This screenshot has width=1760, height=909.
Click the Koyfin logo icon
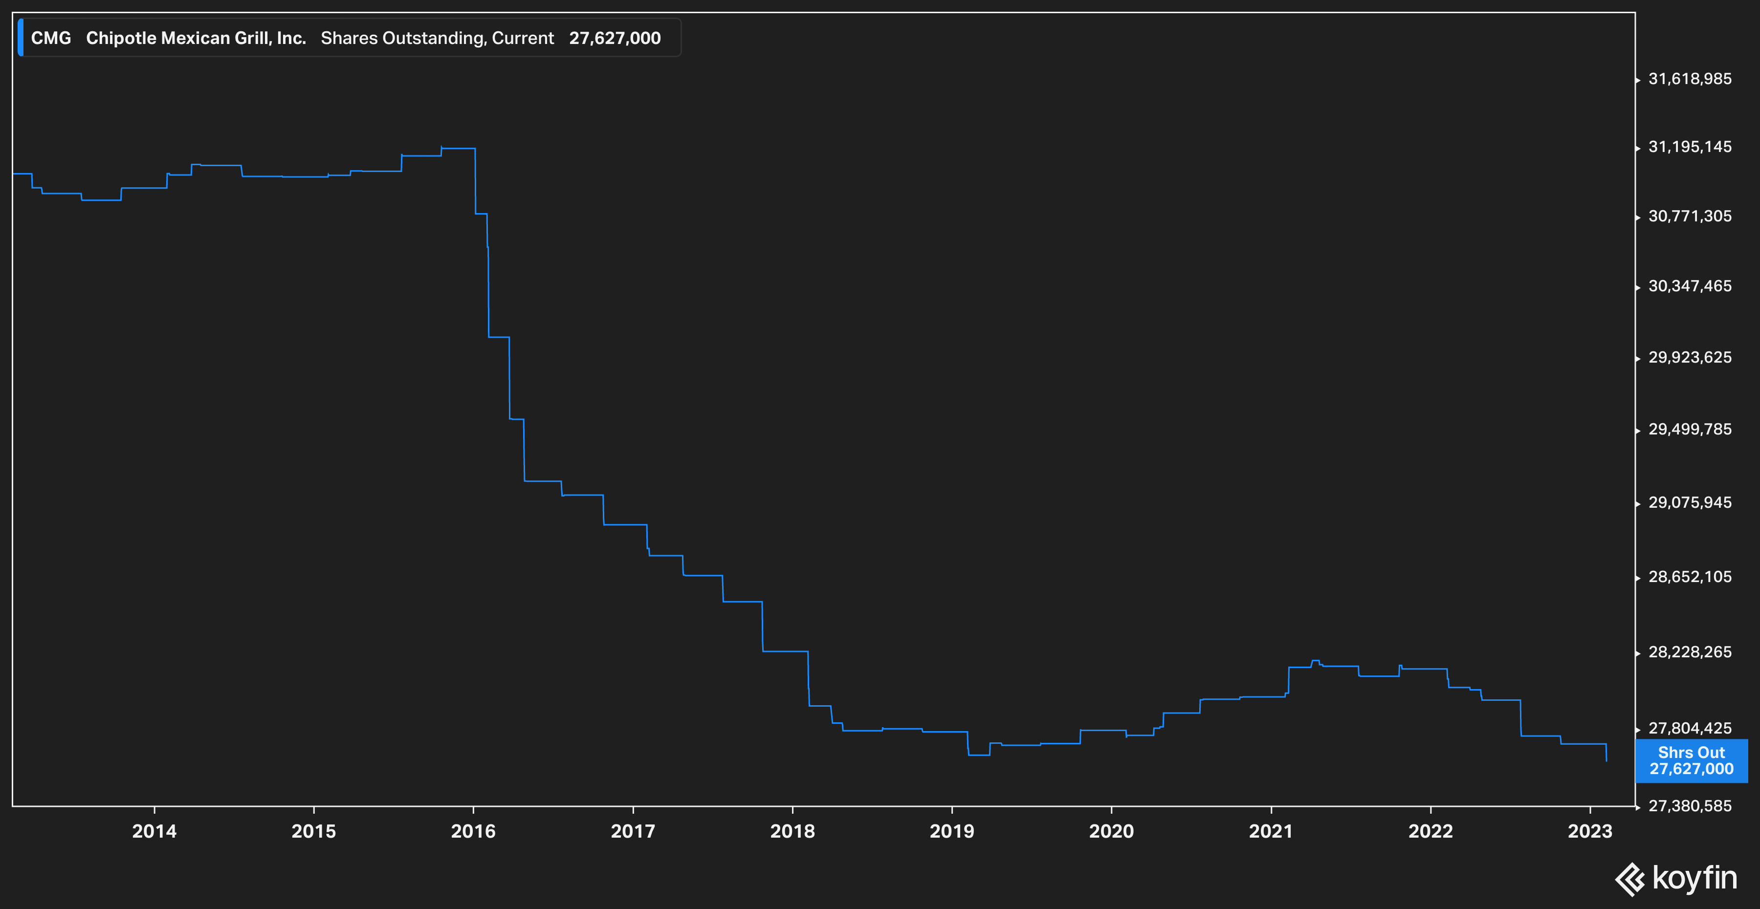[x=1630, y=879]
